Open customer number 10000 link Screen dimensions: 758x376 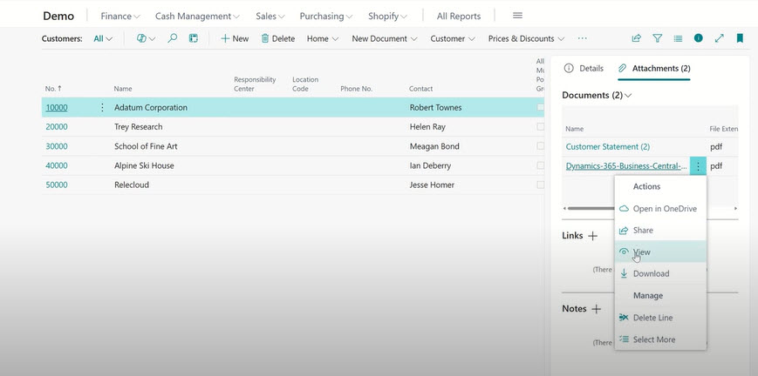point(57,107)
